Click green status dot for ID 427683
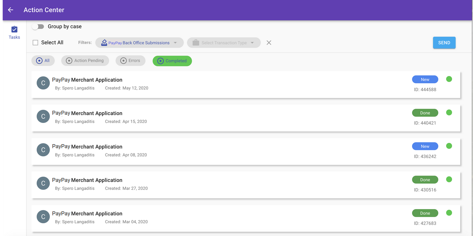This screenshot has height=236, width=473. 449,213
